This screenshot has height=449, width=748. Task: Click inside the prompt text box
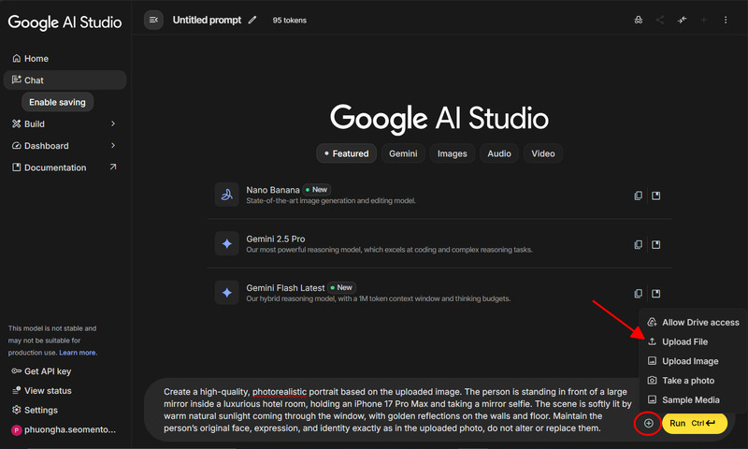coord(383,410)
